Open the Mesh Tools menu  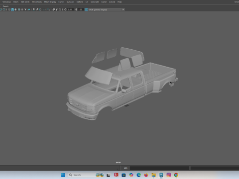click(x=37, y=2)
